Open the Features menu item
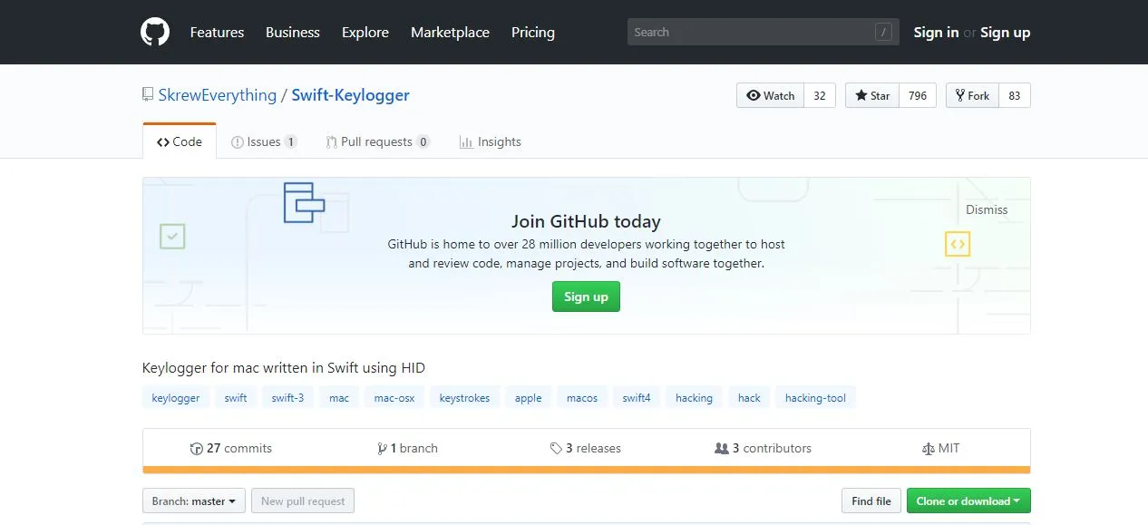The image size is (1148, 525). click(217, 32)
